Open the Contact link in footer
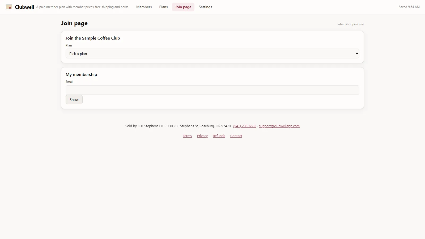 tap(236, 136)
